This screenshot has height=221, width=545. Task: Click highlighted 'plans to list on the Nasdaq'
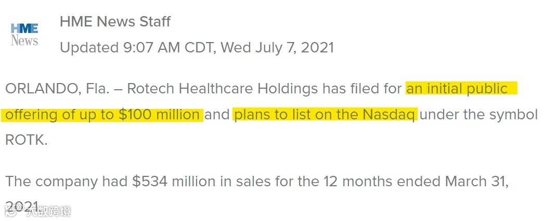click(325, 115)
